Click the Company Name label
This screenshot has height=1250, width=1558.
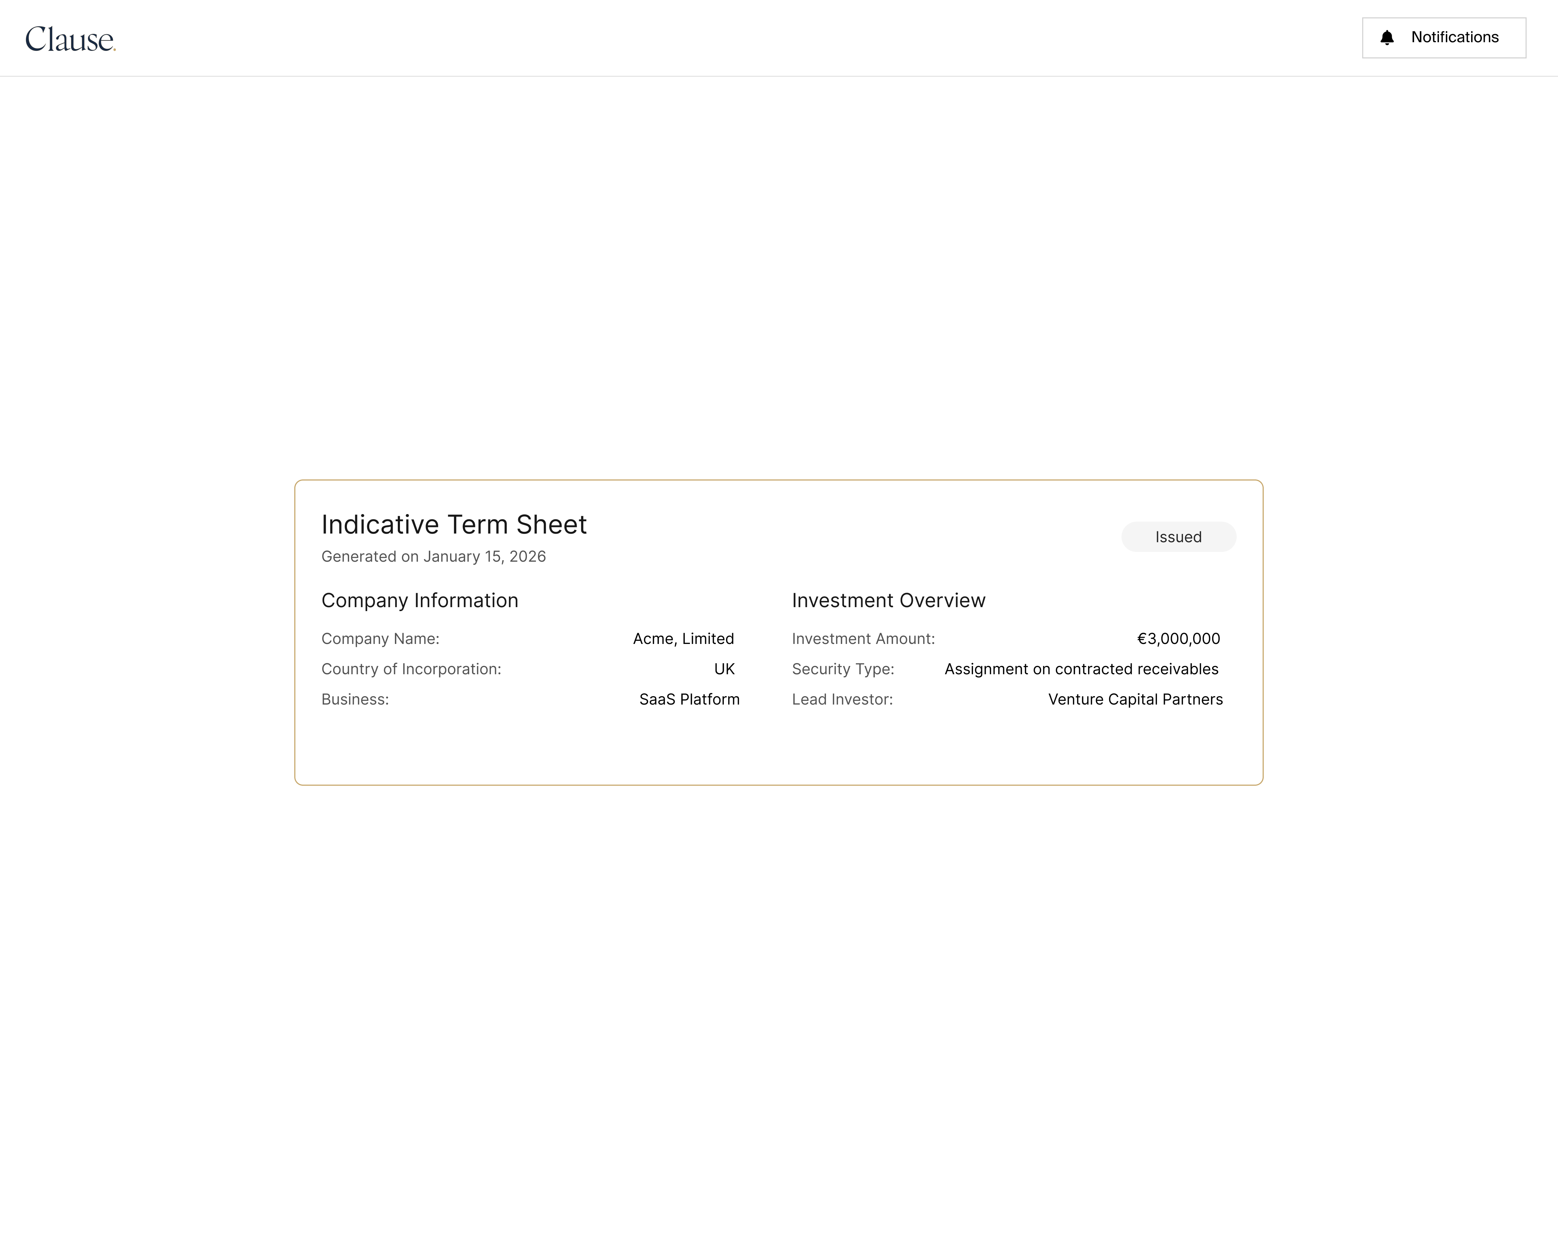click(x=380, y=639)
